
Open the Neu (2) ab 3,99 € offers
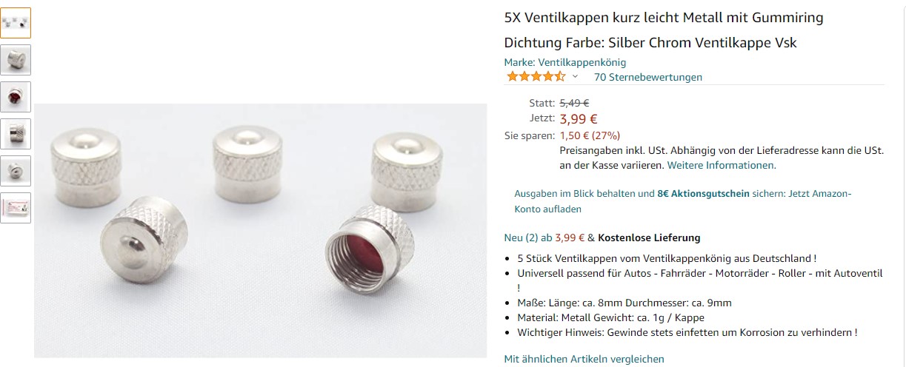coord(544,238)
